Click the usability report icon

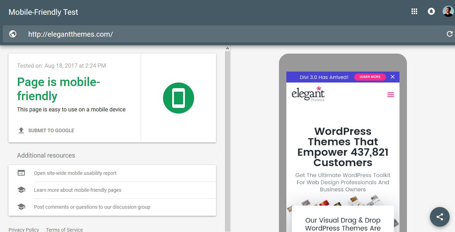point(21,173)
